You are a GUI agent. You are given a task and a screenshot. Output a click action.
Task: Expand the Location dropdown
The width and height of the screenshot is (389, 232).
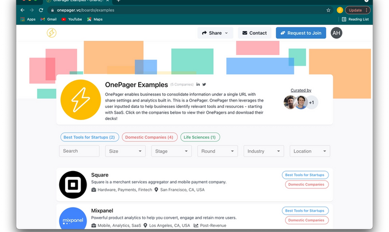(310, 151)
